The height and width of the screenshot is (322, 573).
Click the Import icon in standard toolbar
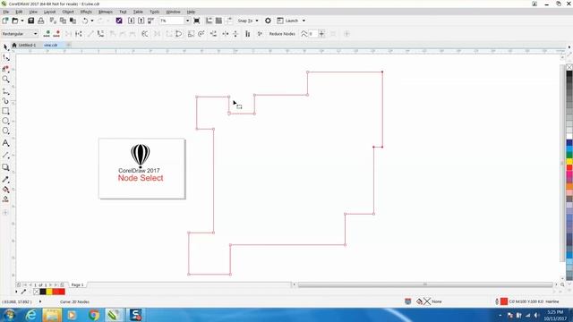pos(132,21)
